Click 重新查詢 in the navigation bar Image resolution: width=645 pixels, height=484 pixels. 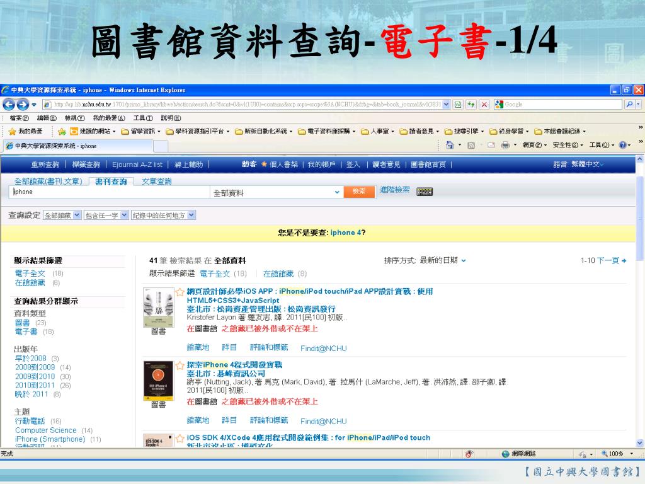tap(45, 164)
